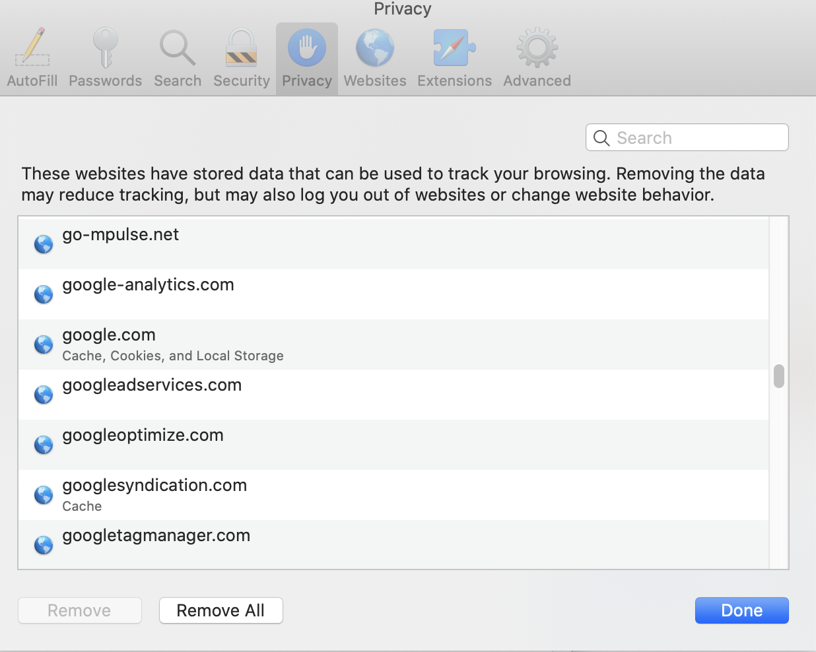Select the google.com entry
The width and height of the screenshot is (816, 652).
pyautogui.click(x=393, y=344)
